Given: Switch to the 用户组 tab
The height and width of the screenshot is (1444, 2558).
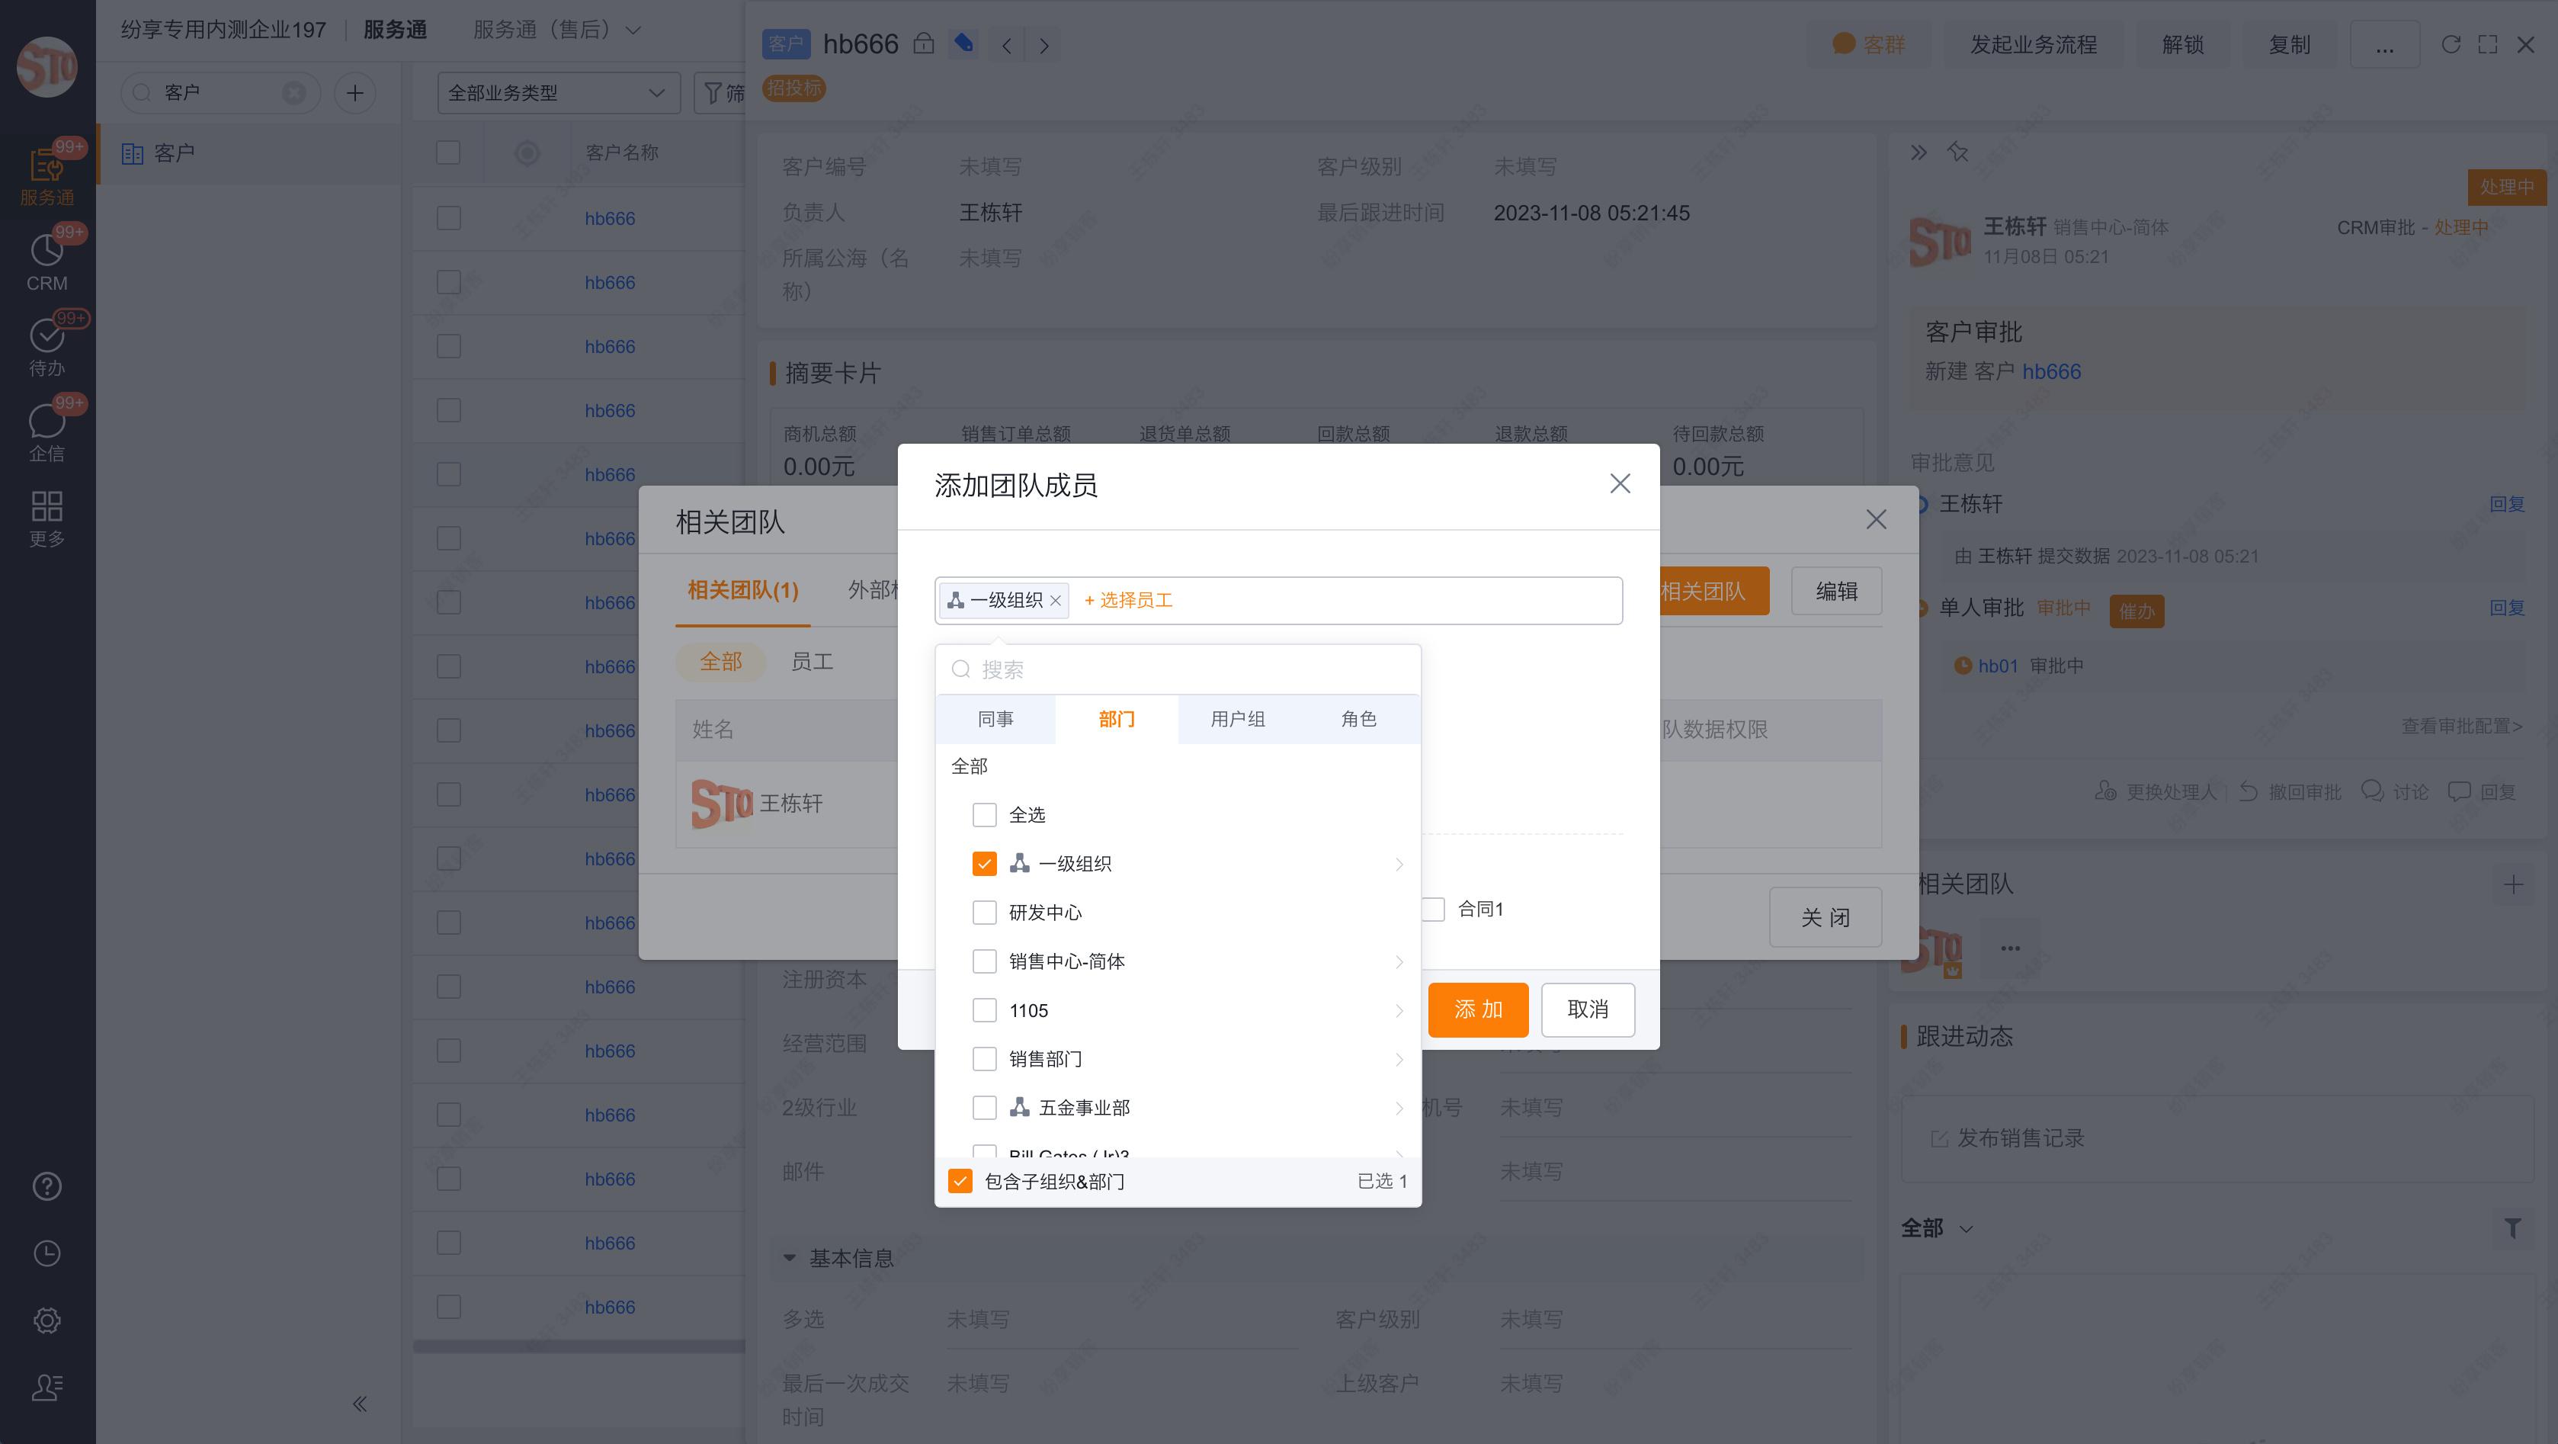Looking at the screenshot, I should pos(1237,718).
